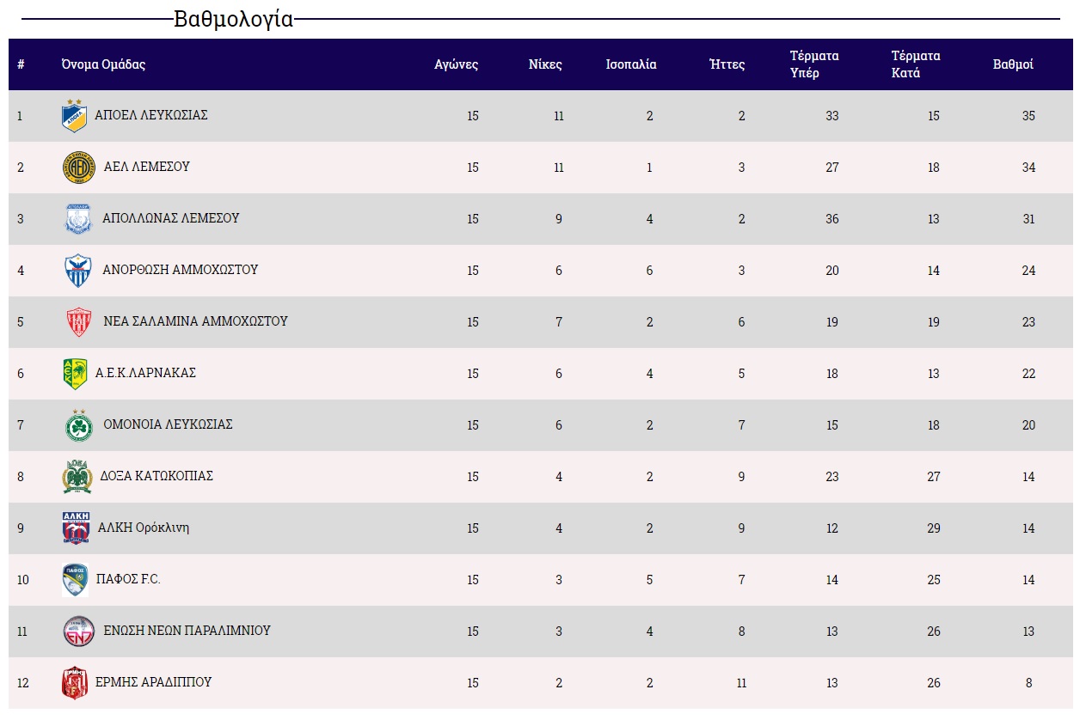Image resolution: width=1080 pixels, height=720 pixels.
Task: Open the ΑΠΟΕΛ ΛΕΥΚΩΣΙΑΣ team name
Action: pyautogui.click(x=151, y=115)
